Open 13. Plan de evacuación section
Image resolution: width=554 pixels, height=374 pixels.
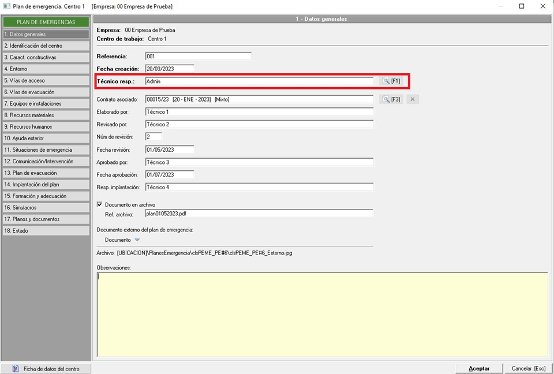click(x=46, y=173)
